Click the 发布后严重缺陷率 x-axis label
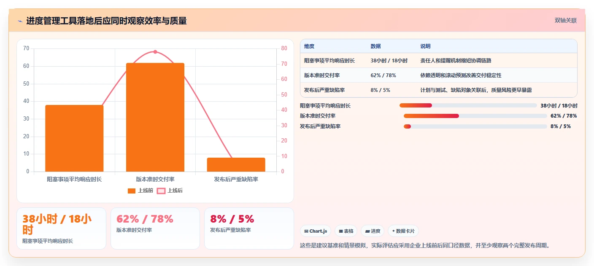 [236, 179]
